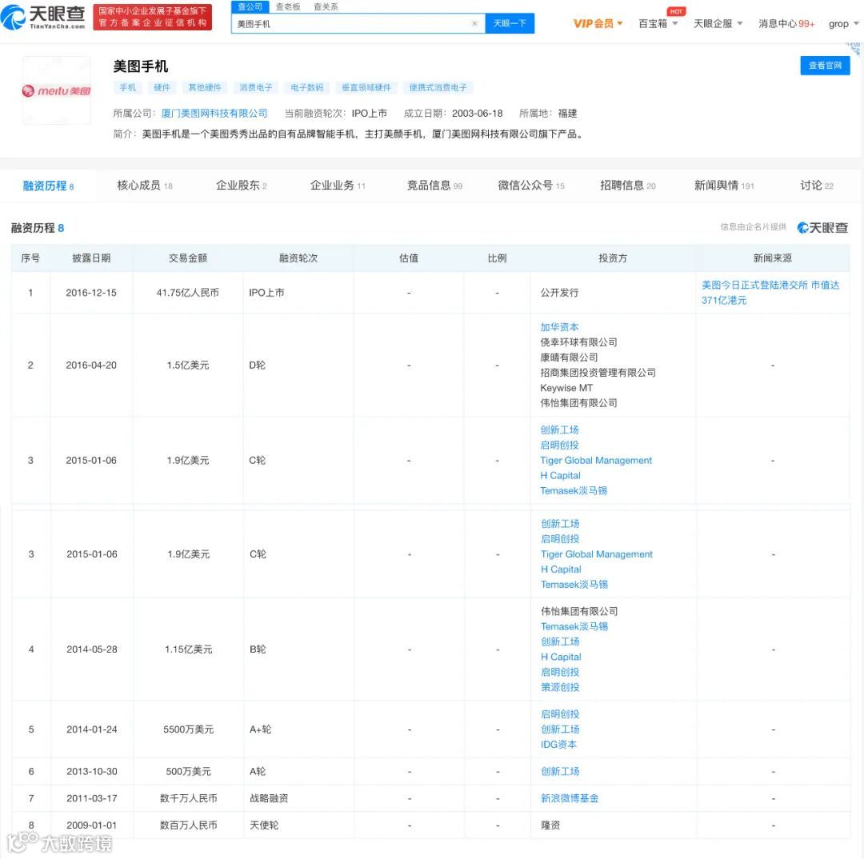Click 创新工场 in the A轮 row
Image resolution: width=864 pixels, height=859 pixels.
coord(560,771)
